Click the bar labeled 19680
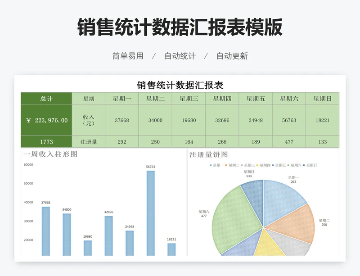360x276 pixels. (88, 248)
